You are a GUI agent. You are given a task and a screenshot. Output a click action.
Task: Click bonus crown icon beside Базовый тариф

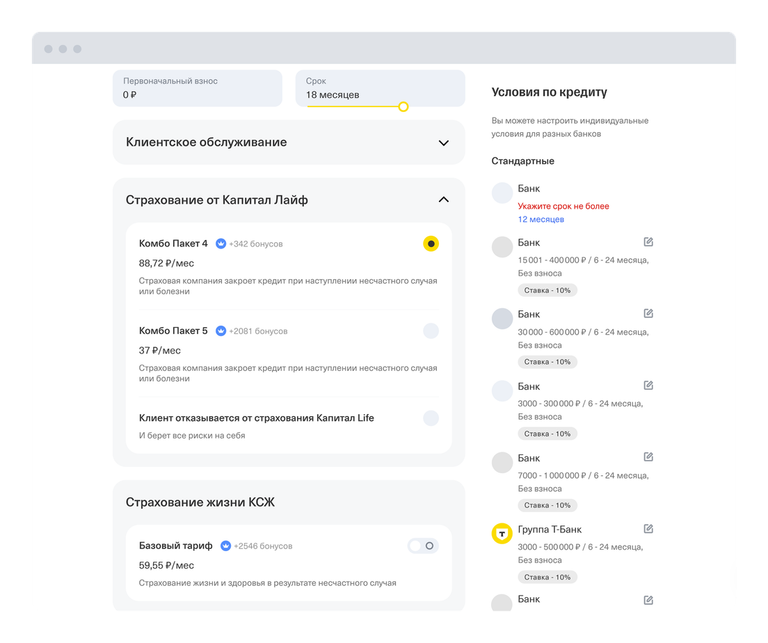coord(225,546)
